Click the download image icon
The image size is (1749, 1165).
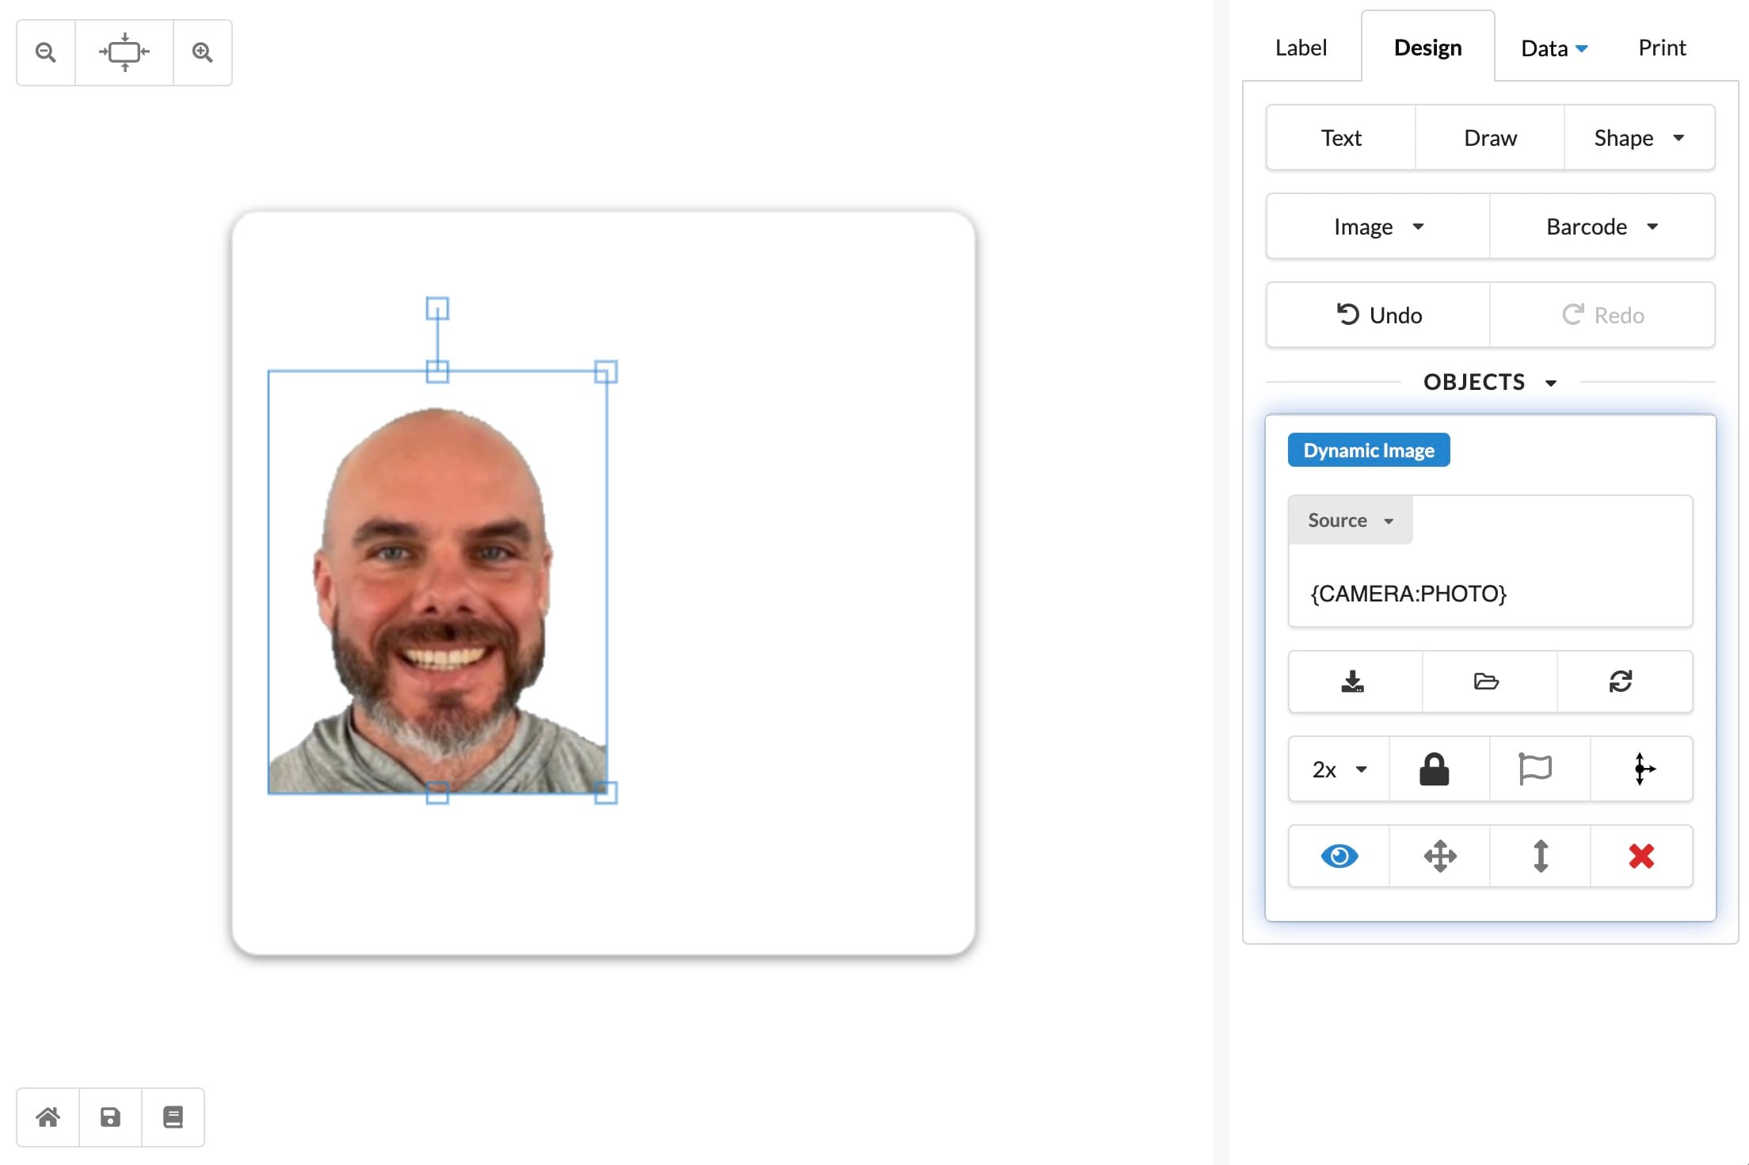tap(1353, 682)
